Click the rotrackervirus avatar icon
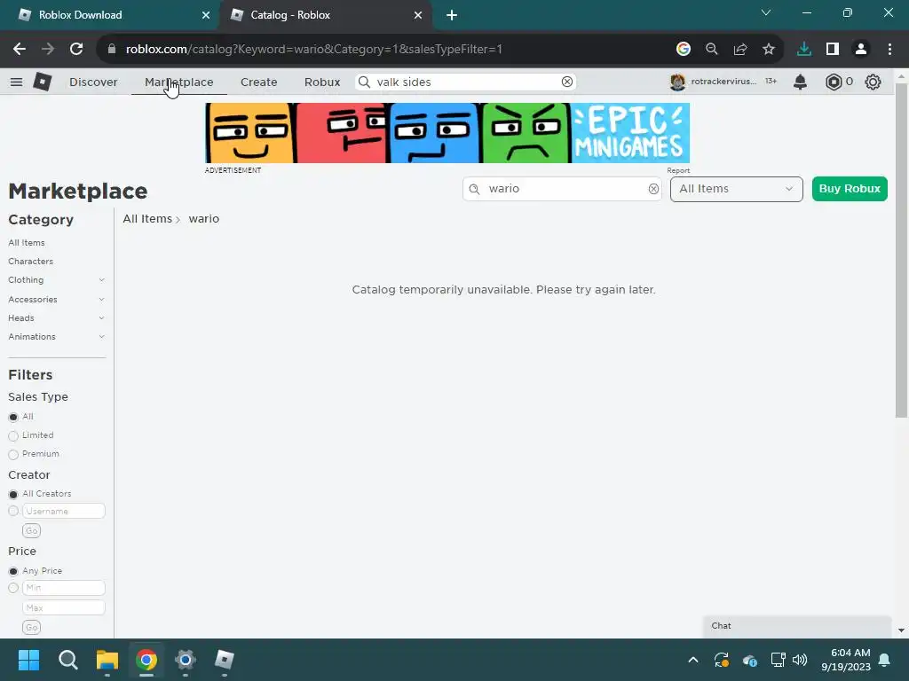 pos(677,82)
